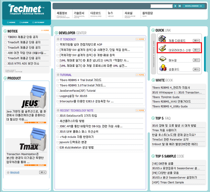Open 객체지향을 넘어 관점지향으로 AOP article
The height and width of the screenshot is (192, 210).
click(81, 45)
